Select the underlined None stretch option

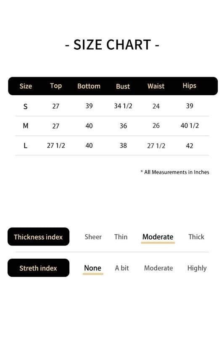[x=92, y=268]
